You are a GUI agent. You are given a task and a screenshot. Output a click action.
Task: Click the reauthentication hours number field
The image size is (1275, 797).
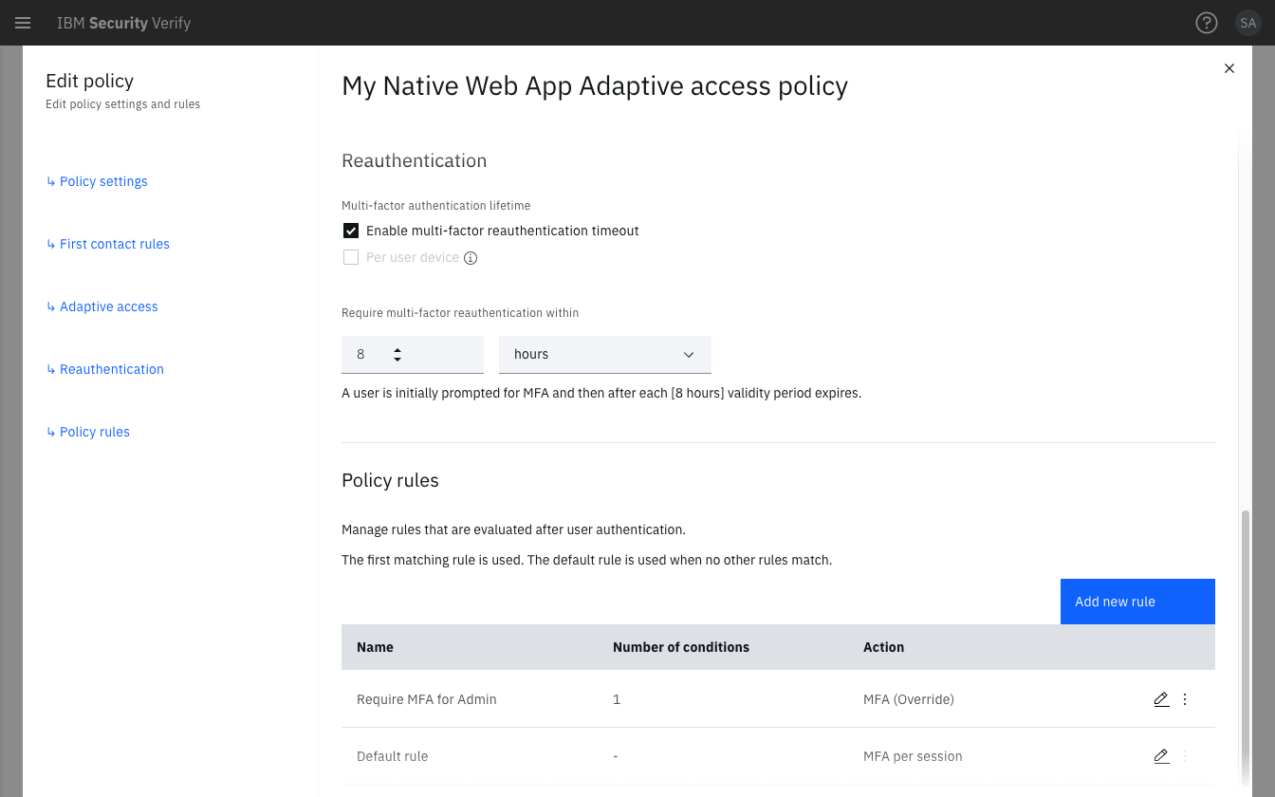coord(413,354)
